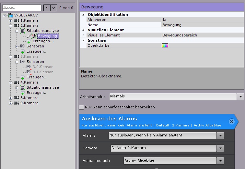Expand the 8.Kamera tree node
The width and height of the screenshot is (245, 169).
[11, 98]
